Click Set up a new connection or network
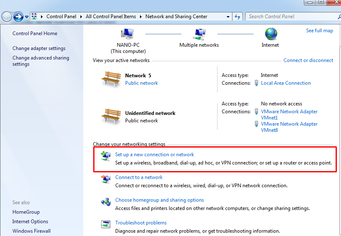This screenshot has width=341, height=236. tap(155, 155)
